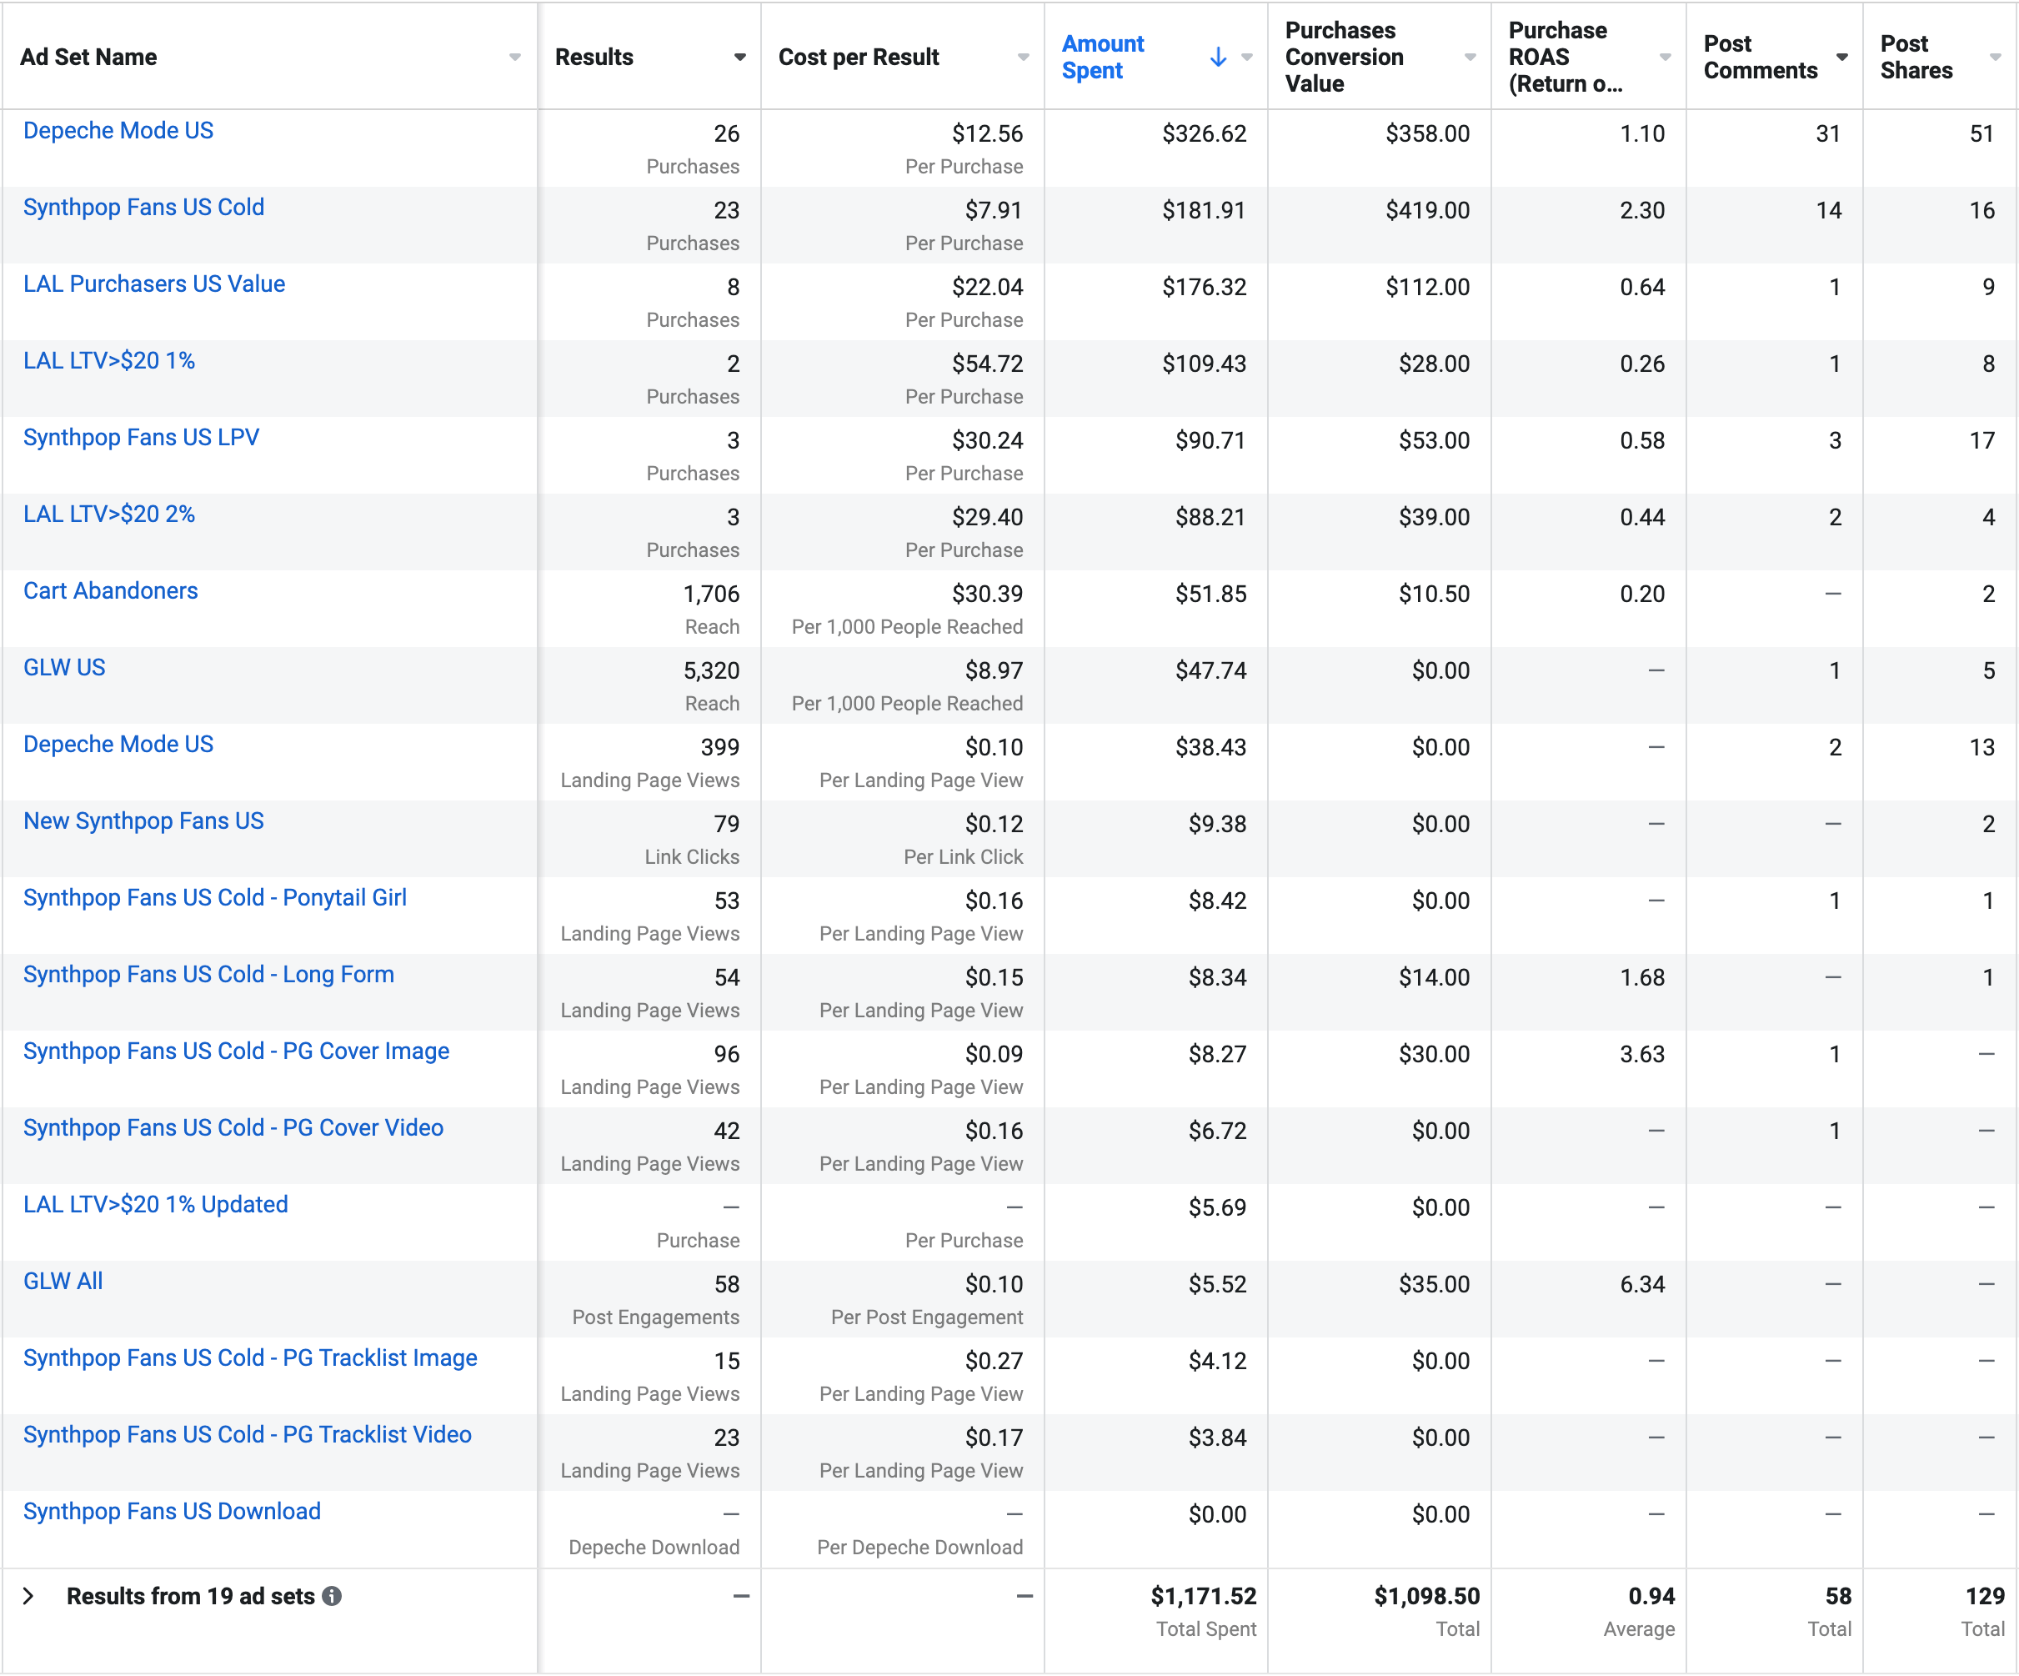Open Synthpop Fans US Cold - Ponytail Girl
The image size is (2019, 1676).
pyautogui.click(x=214, y=898)
